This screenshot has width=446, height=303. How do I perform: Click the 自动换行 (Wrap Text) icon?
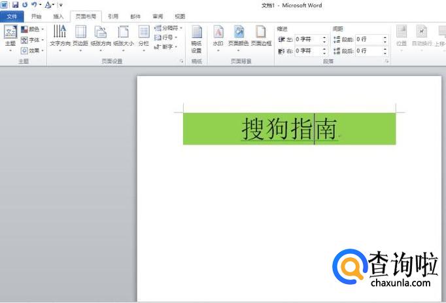pyautogui.click(x=422, y=31)
